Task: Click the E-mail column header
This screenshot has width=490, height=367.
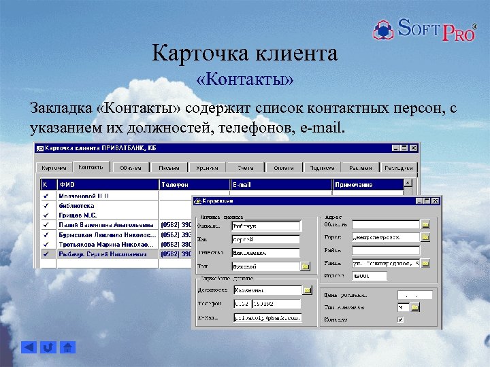Action: (x=281, y=184)
